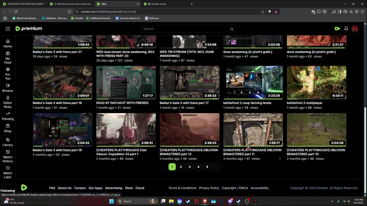Open DEAD BY DAYLIGHT WITH FRIENDS thumbnail
Image resolution: width=367 pixels, height=206 pixels.
[x=126, y=83]
